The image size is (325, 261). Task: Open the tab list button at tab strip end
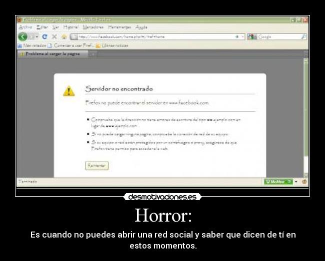(306, 54)
